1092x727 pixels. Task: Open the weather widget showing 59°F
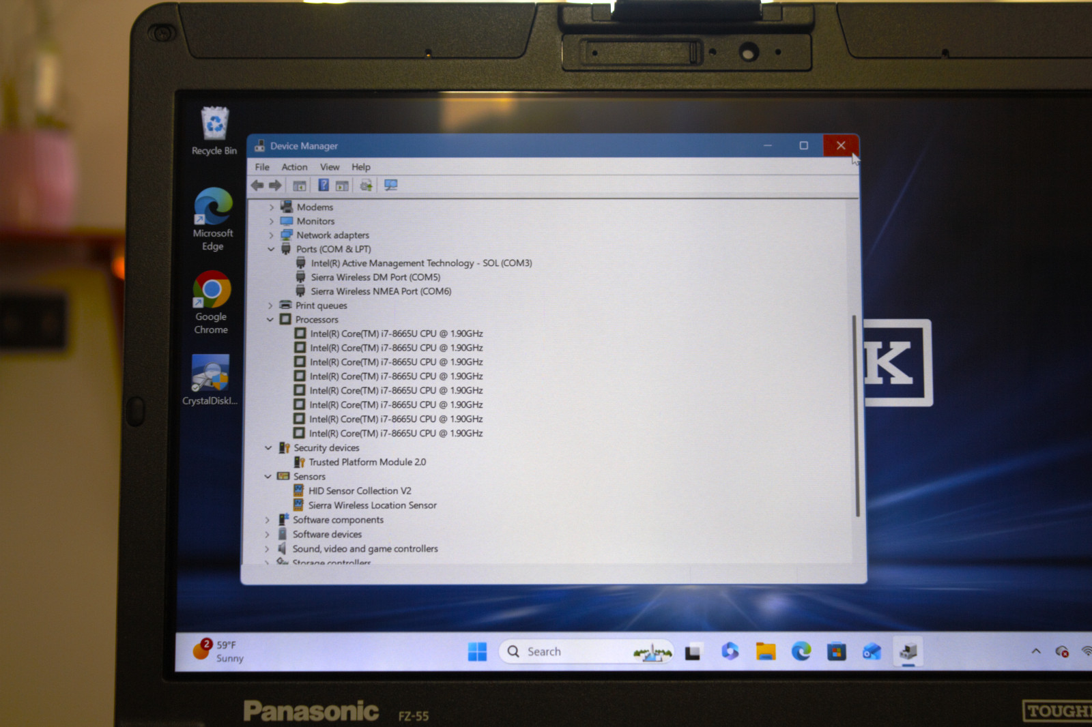219,651
